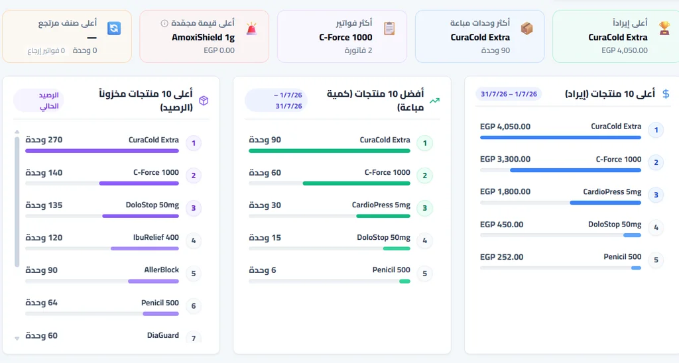Viewport: 679px width, 363px height.
Task: Click rank badge 4 beside DoloStop 50mg revenue
Action: pyautogui.click(x=656, y=228)
